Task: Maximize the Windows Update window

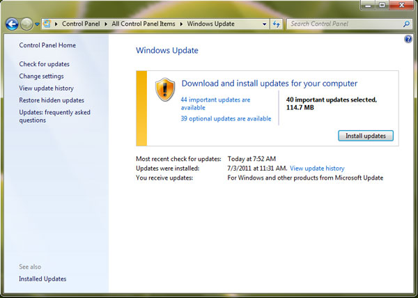Action: (382, 5)
